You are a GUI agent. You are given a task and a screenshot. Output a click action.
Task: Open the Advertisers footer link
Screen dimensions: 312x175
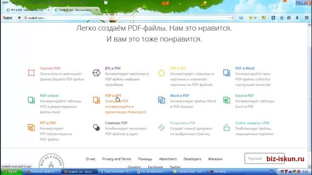click(x=168, y=159)
